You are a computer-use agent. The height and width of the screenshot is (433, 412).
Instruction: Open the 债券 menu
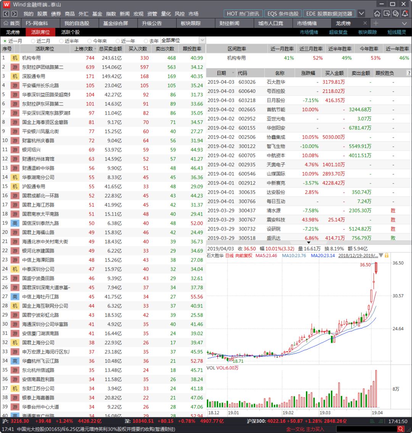56,13
